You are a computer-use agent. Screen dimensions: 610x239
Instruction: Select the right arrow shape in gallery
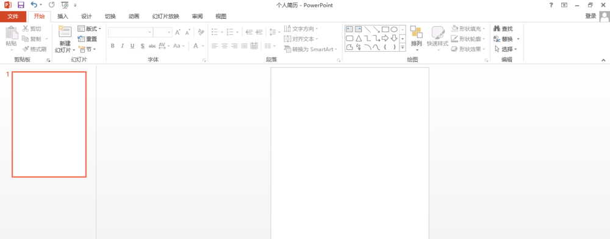385,38
